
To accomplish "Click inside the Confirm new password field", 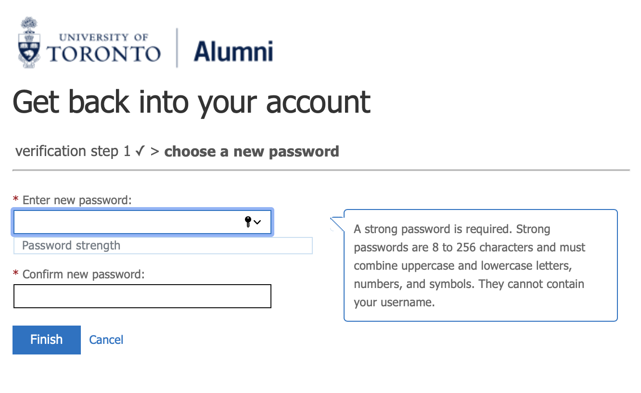I will click(x=142, y=296).
